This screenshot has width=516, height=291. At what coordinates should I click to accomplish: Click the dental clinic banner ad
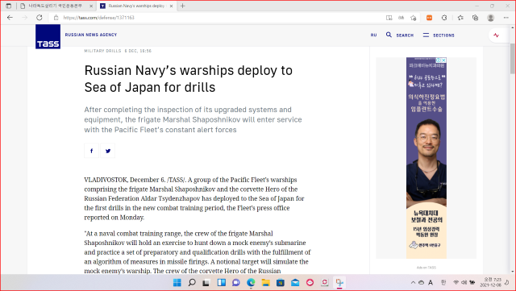(427, 158)
